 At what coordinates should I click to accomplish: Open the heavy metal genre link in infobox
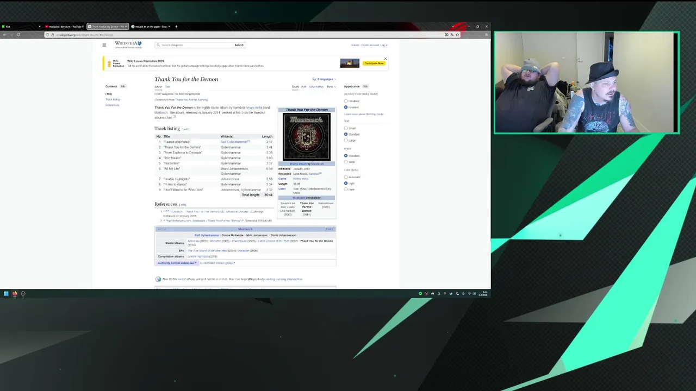[301, 179]
